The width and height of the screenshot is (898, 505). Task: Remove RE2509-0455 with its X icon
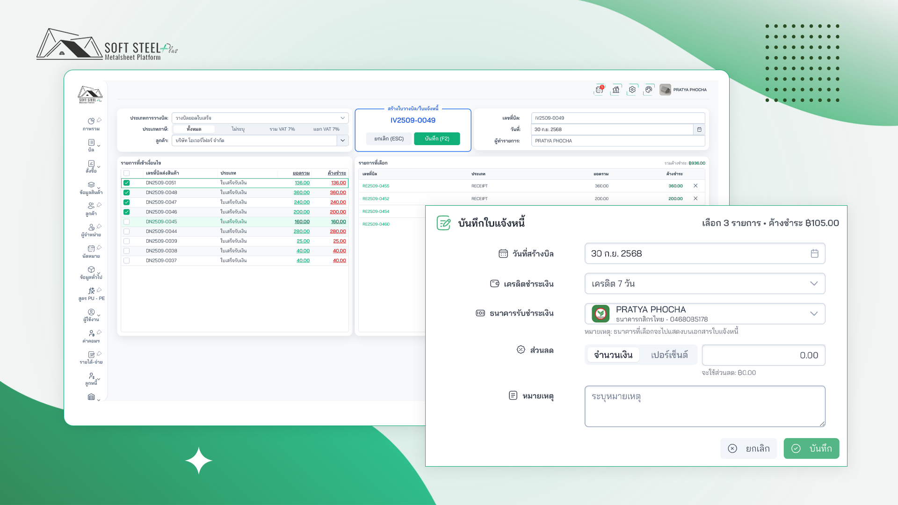[695, 186]
